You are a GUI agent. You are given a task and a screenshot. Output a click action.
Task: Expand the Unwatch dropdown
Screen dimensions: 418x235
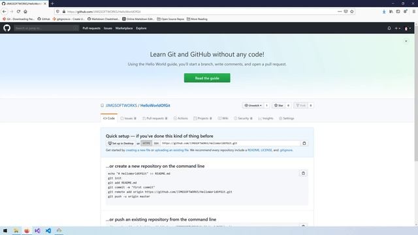coord(253,106)
